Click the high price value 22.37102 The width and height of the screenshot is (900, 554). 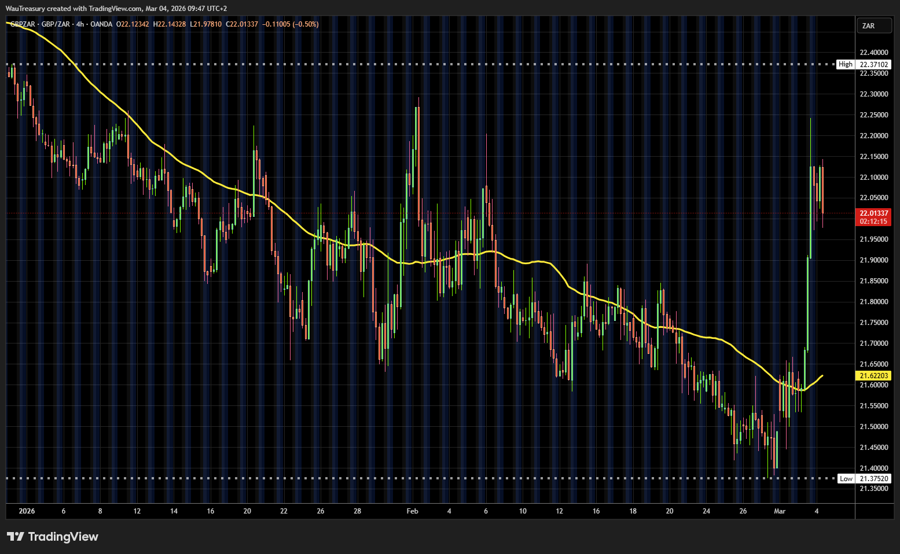click(x=873, y=64)
